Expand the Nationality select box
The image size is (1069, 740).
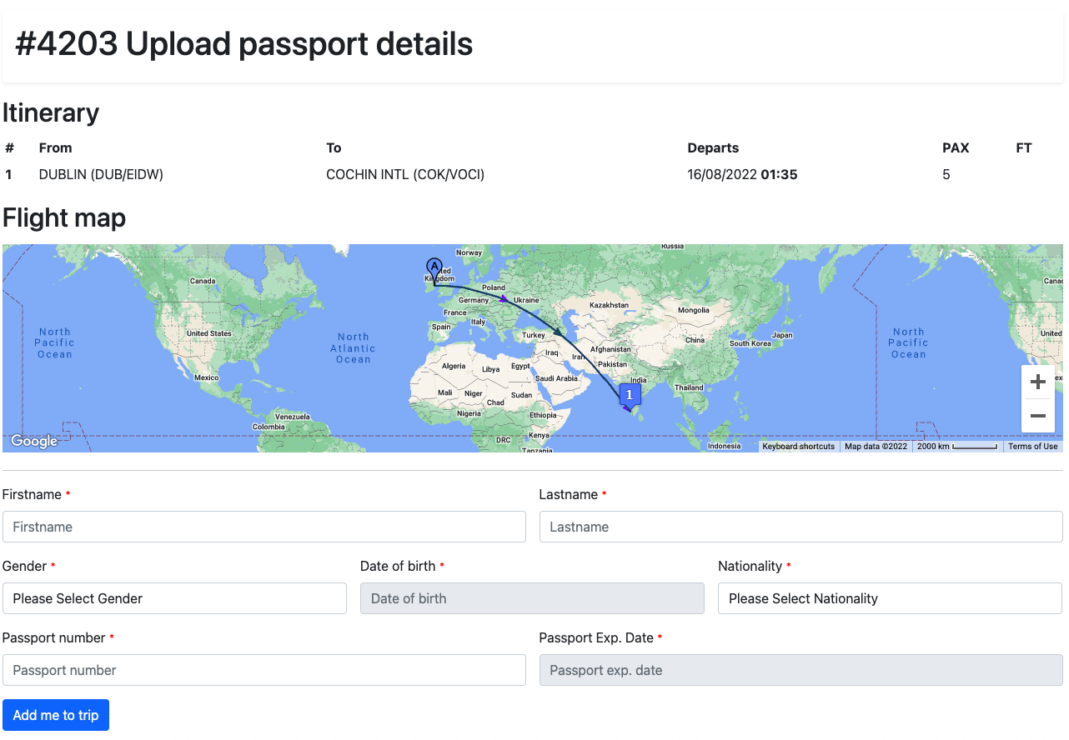click(x=890, y=598)
